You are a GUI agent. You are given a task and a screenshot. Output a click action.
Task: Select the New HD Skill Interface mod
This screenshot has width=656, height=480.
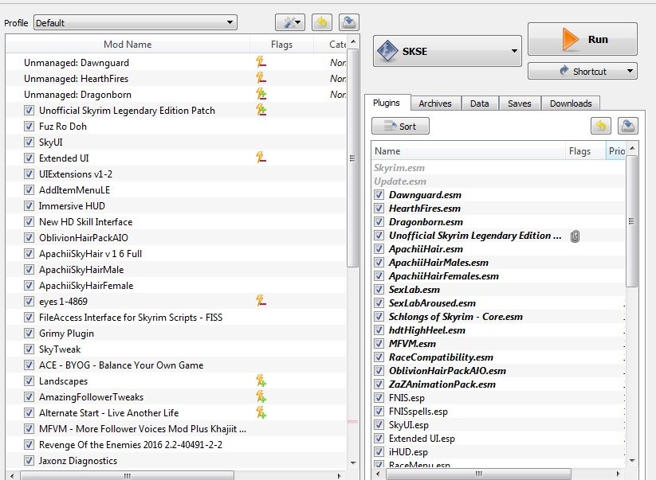point(176,221)
